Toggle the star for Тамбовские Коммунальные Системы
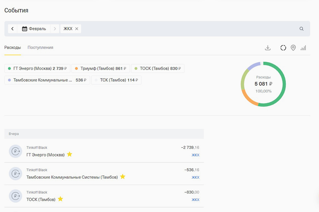This screenshot has height=212, width=319. coord(123,176)
